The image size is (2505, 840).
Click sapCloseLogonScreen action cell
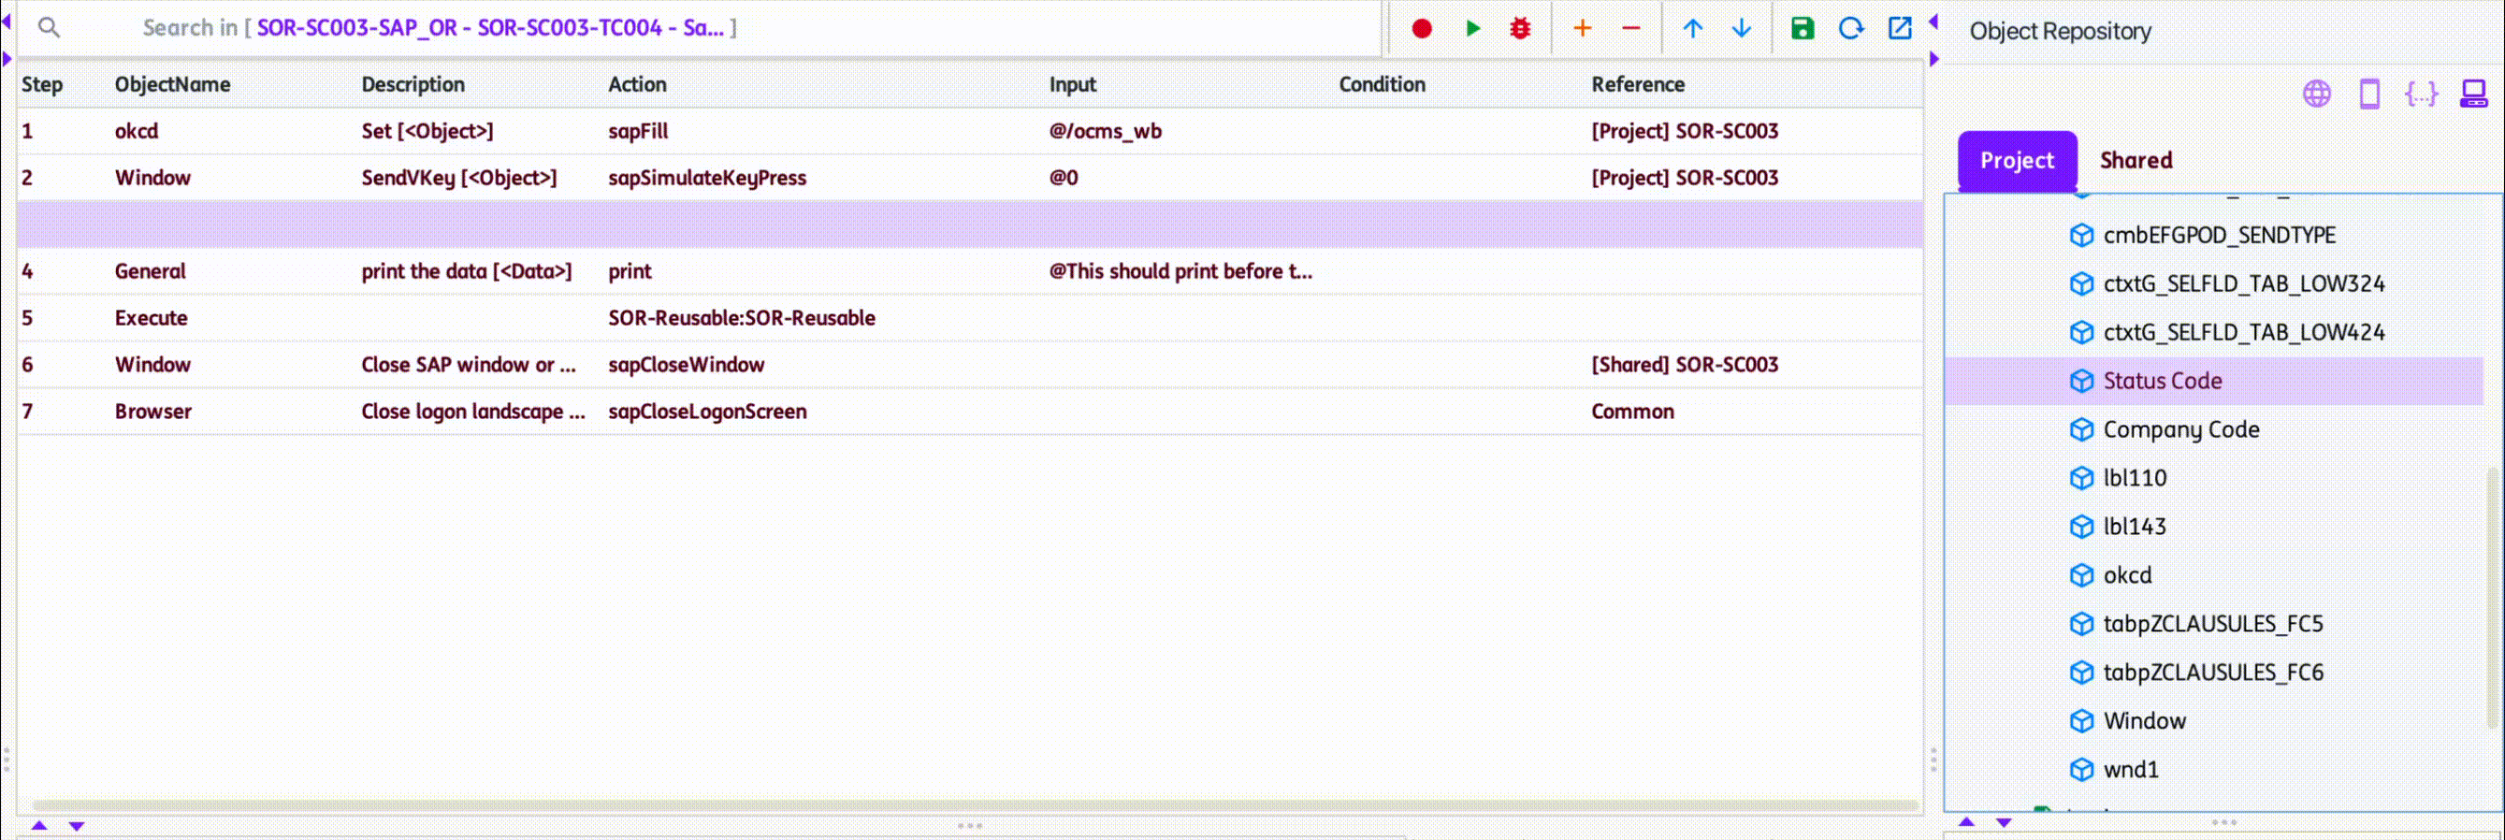tap(707, 412)
